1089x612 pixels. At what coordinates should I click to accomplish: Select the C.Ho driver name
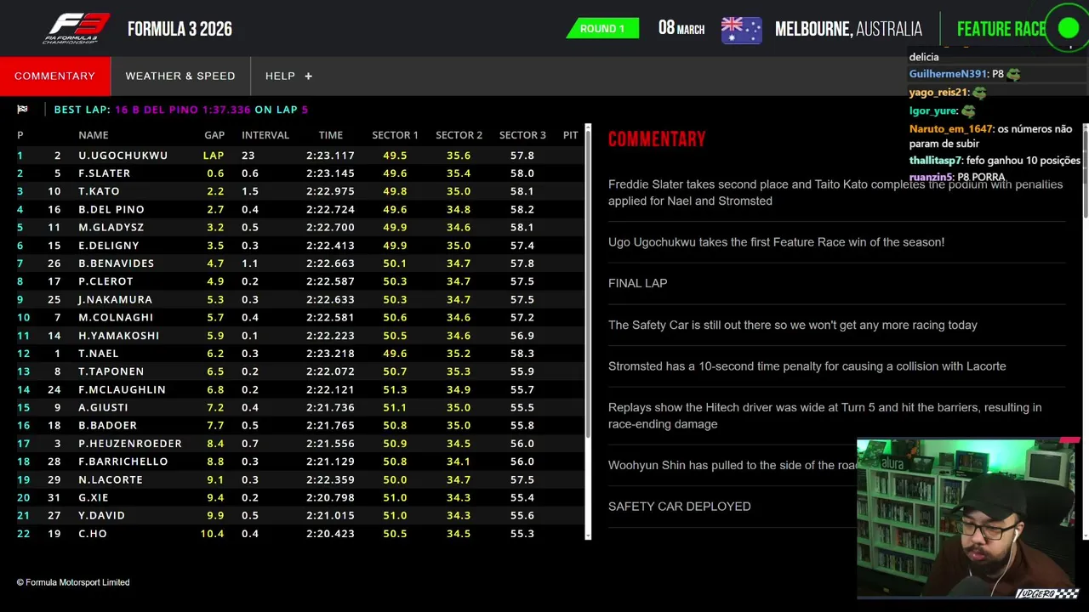click(x=93, y=534)
